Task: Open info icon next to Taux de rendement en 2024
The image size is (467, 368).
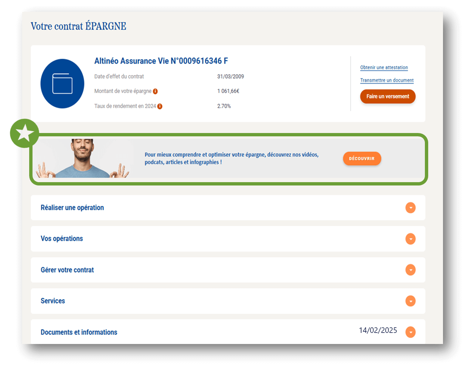Action: click(x=160, y=106)
